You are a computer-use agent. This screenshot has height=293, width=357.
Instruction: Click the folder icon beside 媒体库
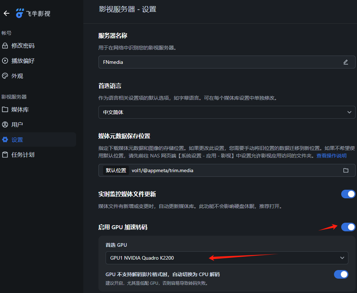tap(5, 109)
